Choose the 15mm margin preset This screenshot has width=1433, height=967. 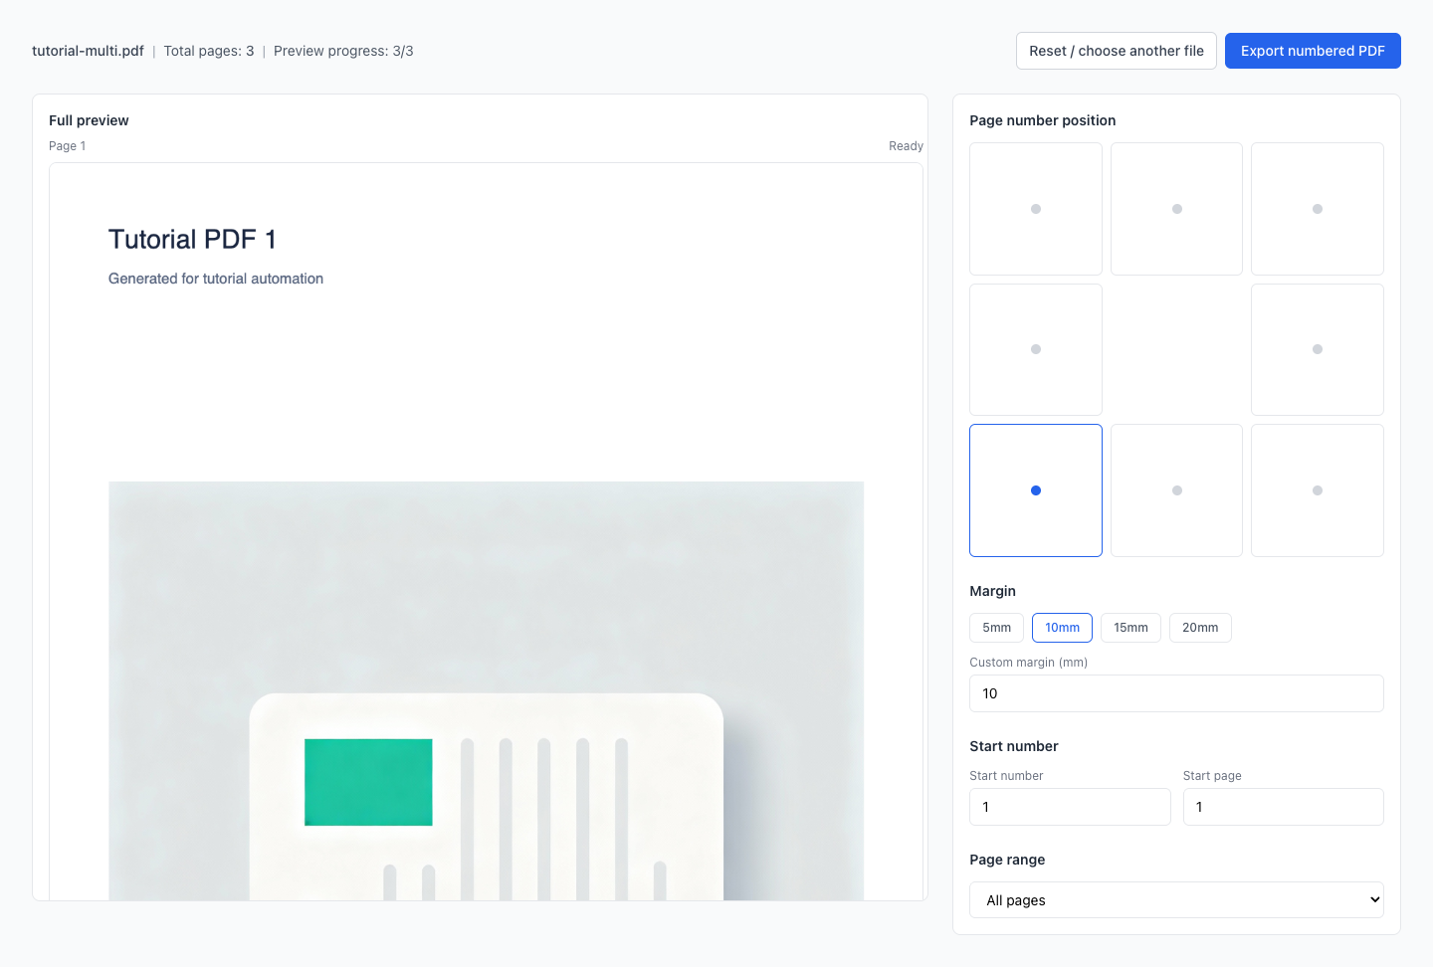[1130, 628]
